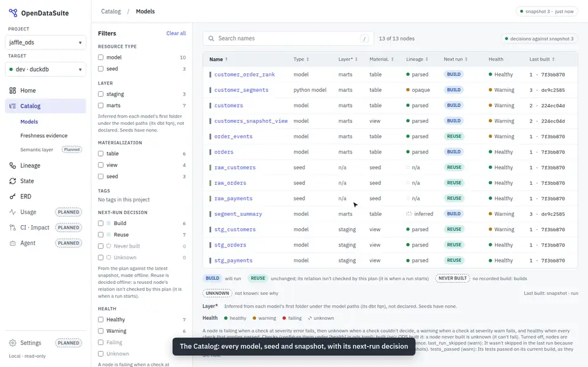Click the Agent robot icon in sidebar
The width and height of the screenshot is (588, 367).
click(13, 243)
